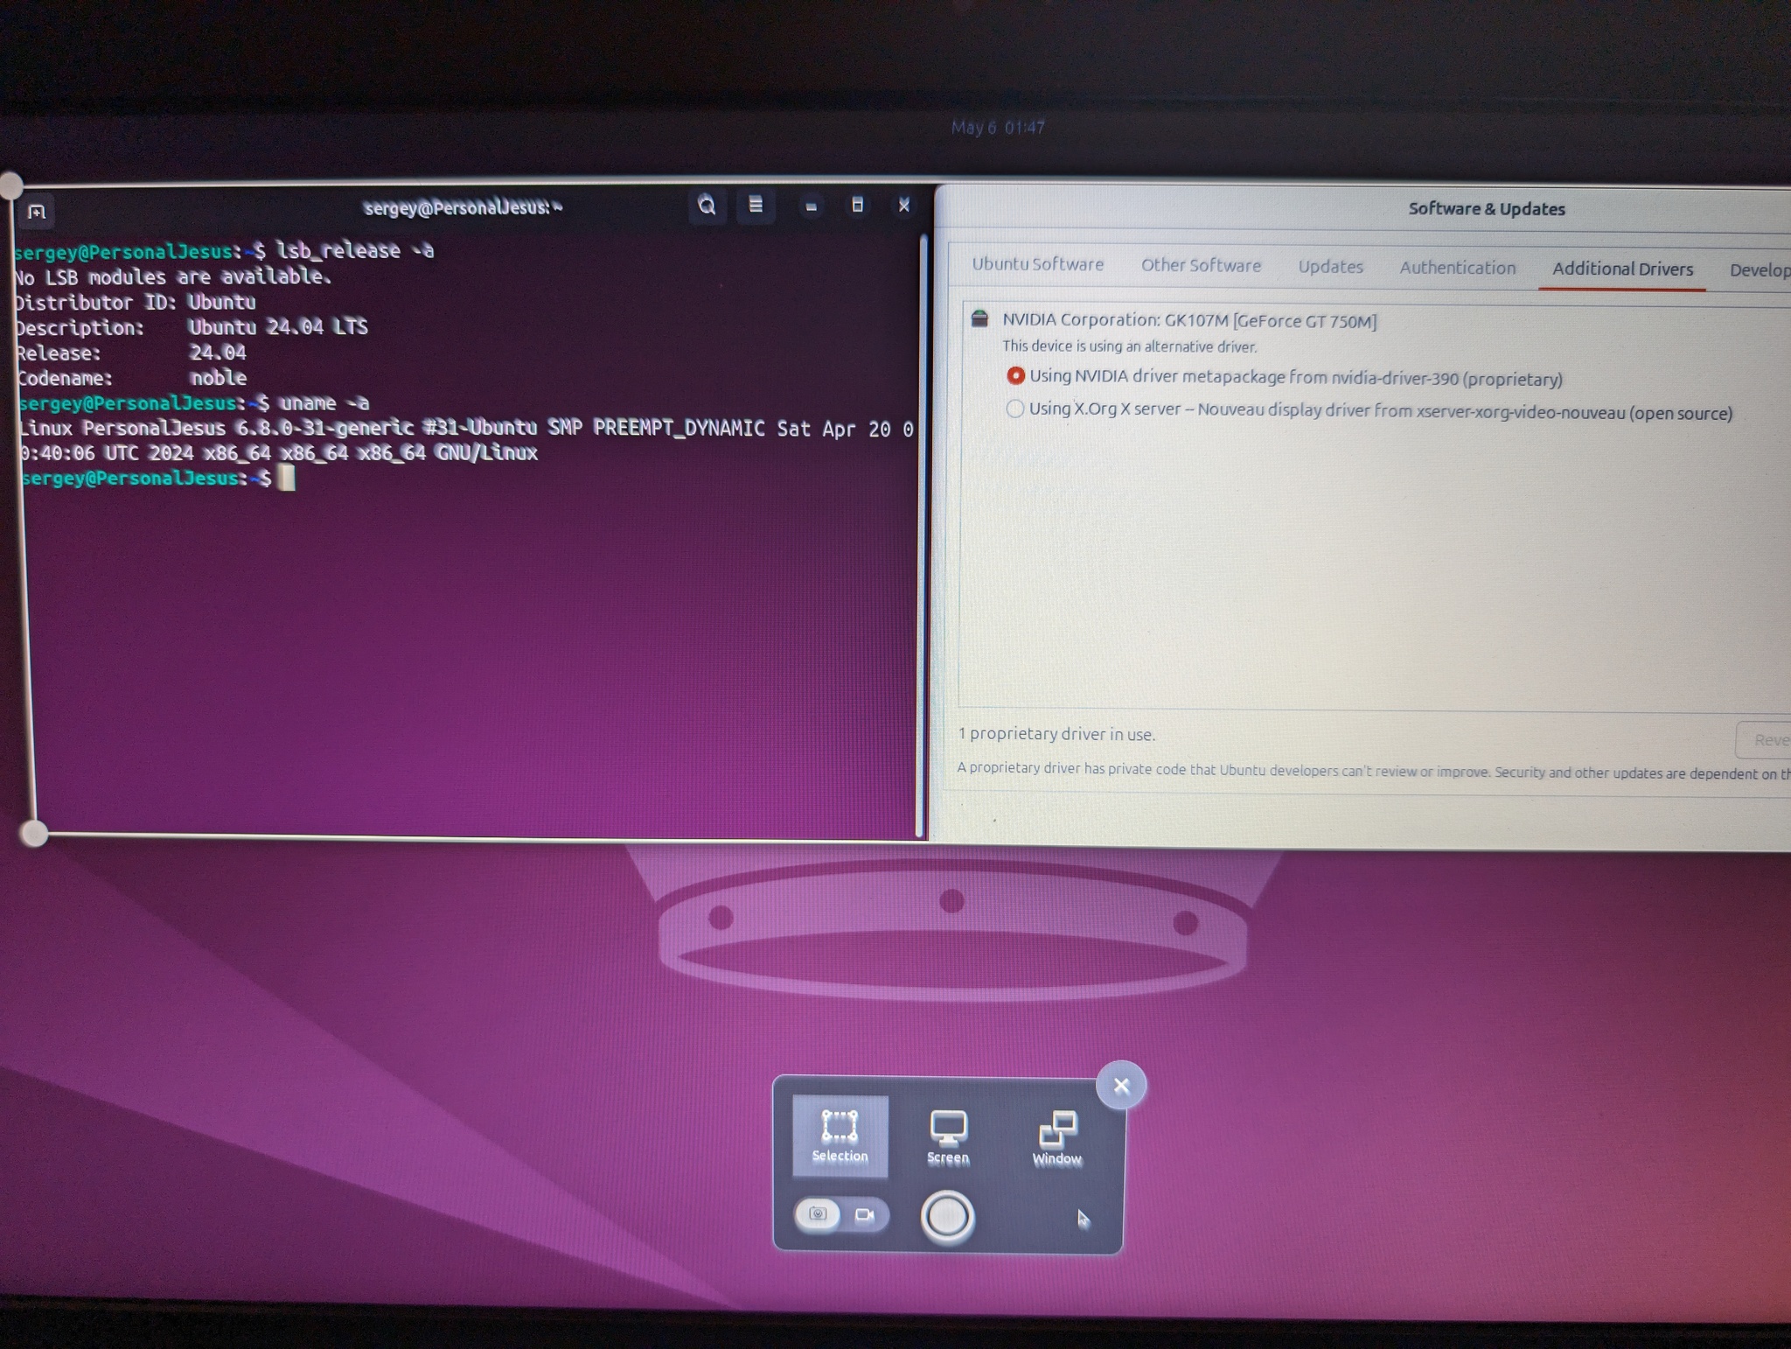This screenshot has width=1791, height=1349.
Task: Click the terminal vertical scrollbar
Action: click(x=922, y=534)
